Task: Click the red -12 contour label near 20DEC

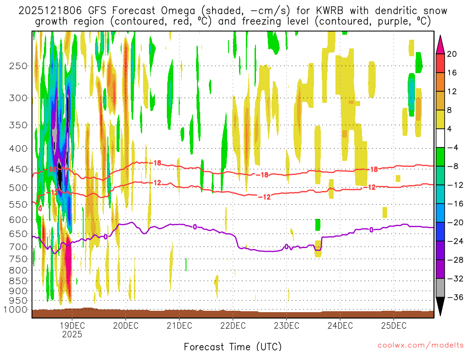Action: click(155, 183)
